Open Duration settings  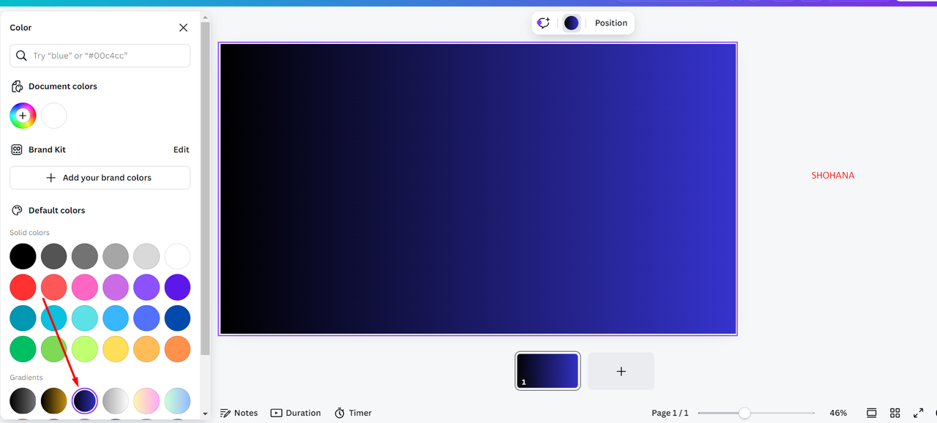click(296, 413)
